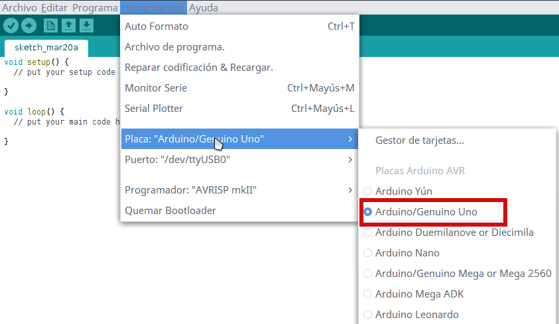
Task: Pick Arduino/Genuino Mega or Mega 2560
Action: (x=463, y=274)
